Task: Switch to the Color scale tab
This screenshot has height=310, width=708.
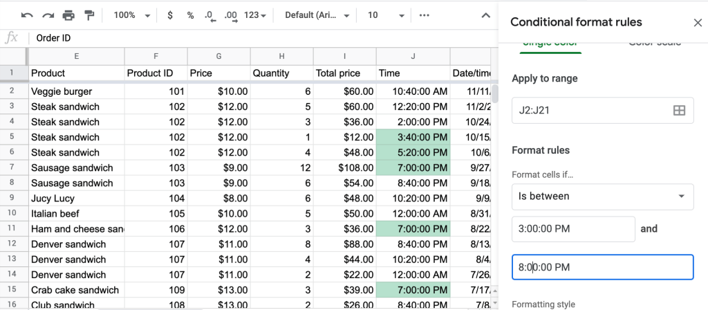Action: click(654, 43)
